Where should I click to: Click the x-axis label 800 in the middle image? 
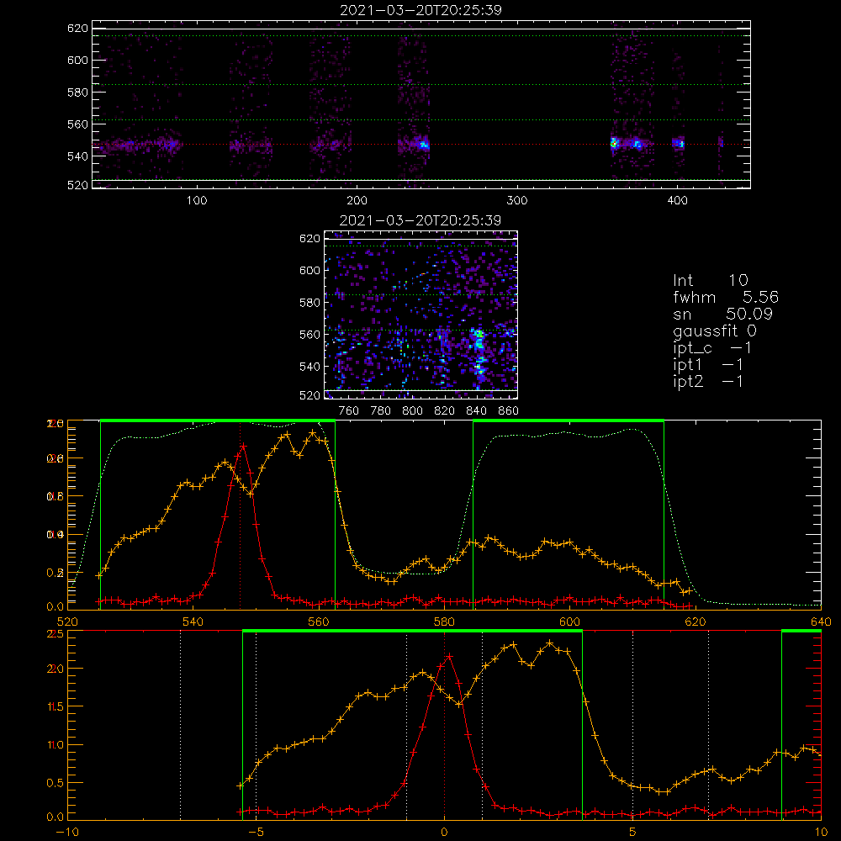coord(412,411)
